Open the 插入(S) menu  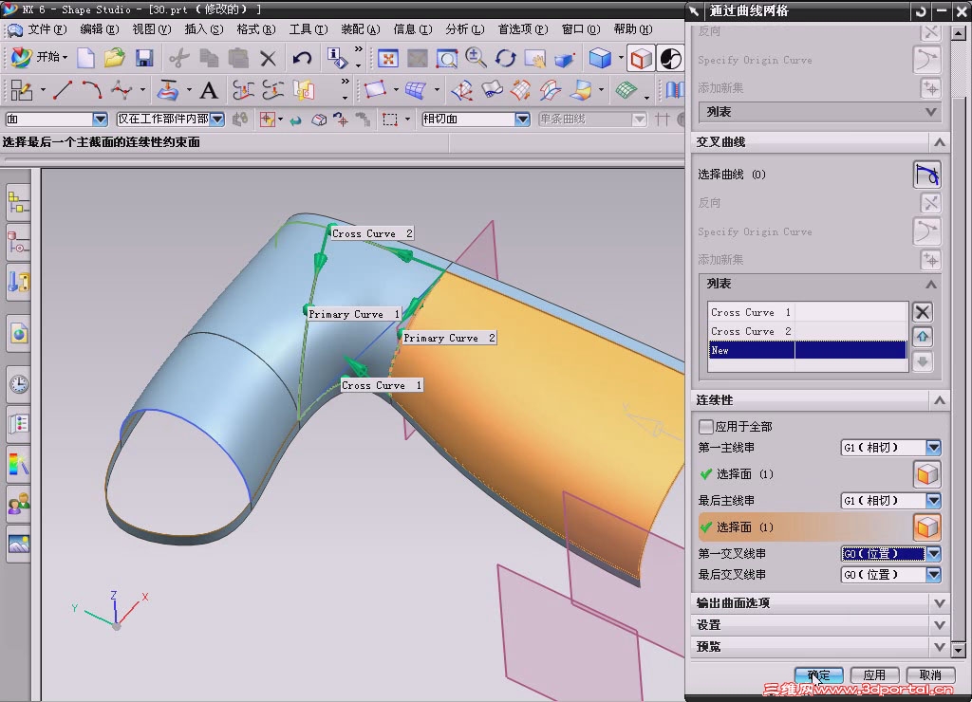[x=203, y=29]
